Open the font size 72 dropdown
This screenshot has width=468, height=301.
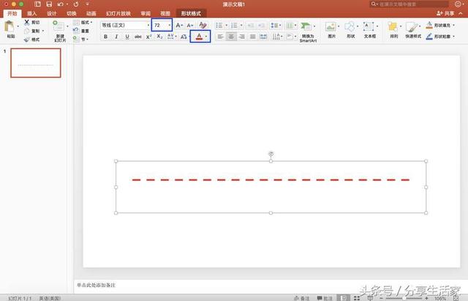pyautogui.click(x=169, y=25)
